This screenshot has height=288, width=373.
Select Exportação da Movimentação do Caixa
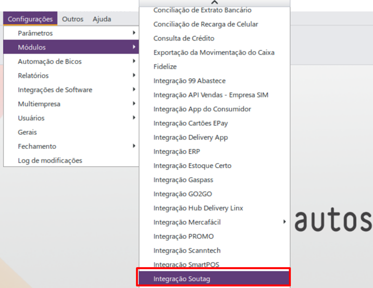[x=215, y=52]
